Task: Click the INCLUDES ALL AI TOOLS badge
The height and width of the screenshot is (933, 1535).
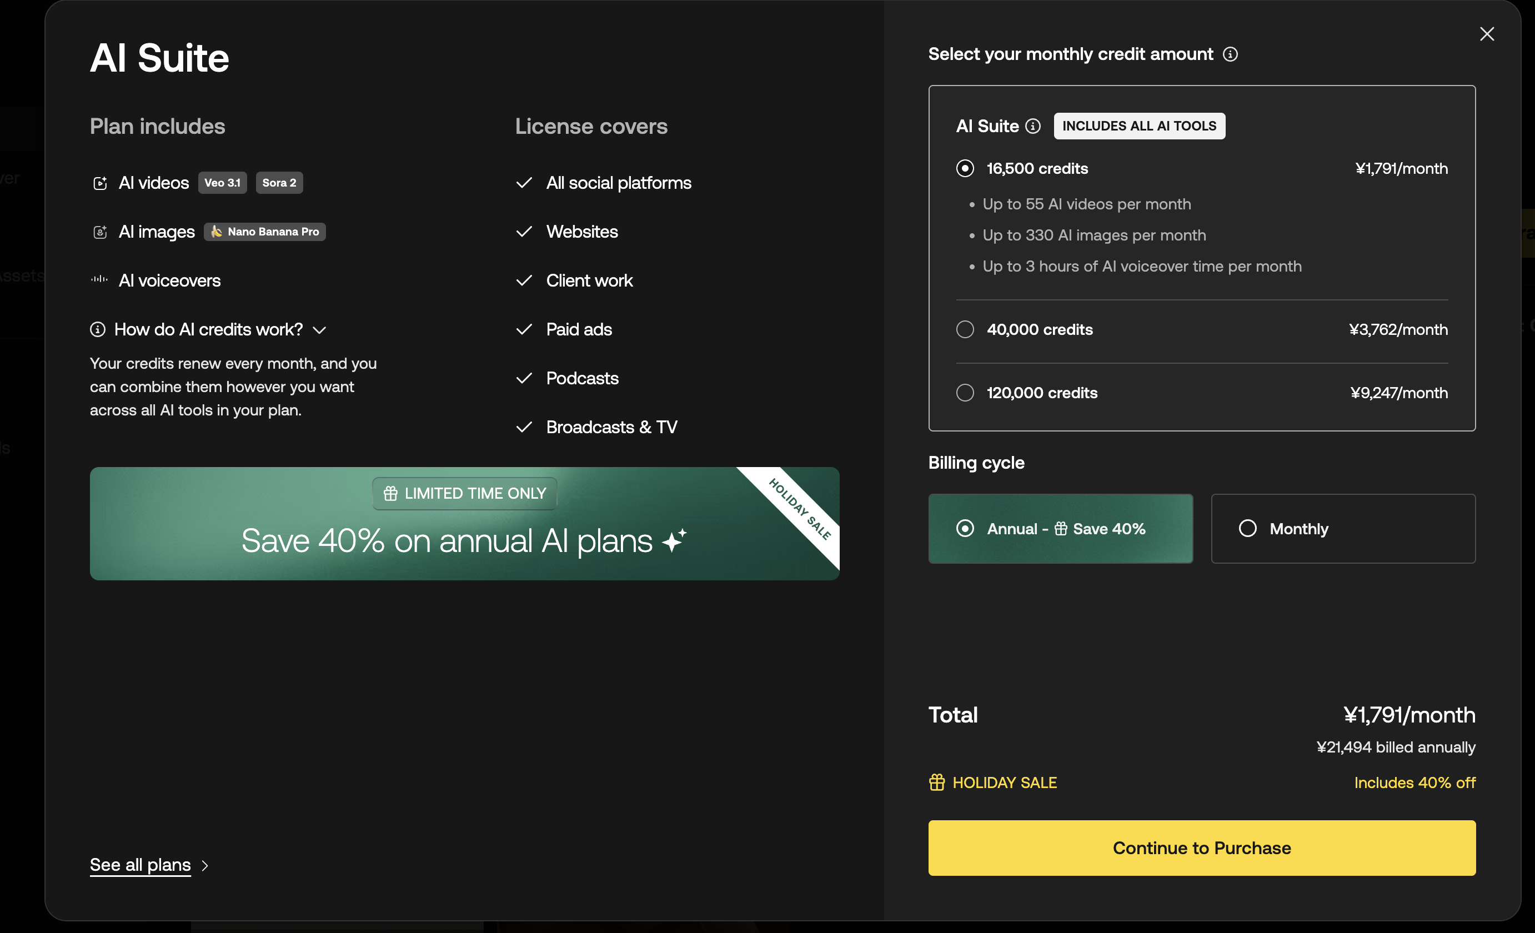Action: pos(1139,126)
